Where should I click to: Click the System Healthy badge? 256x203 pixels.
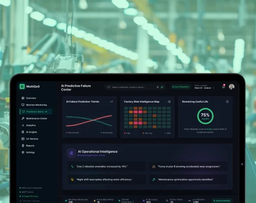222,201
